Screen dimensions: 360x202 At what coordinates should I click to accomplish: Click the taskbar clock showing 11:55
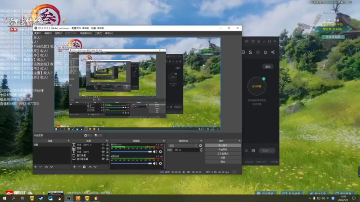point(343,198)
